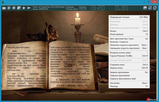Image resolution: width=159 pixels, height=102 pixels.
Task: Minimize reader with toolbar tray icon
Action: point(145,8)
